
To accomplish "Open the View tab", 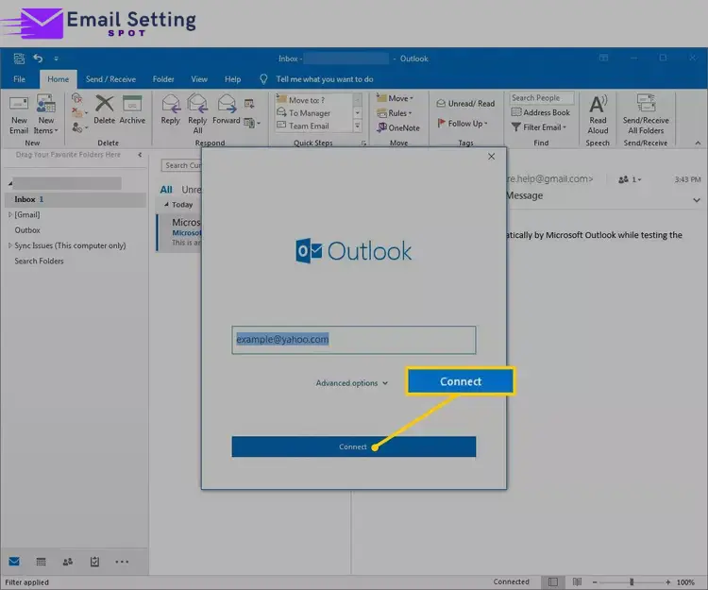I will [199, 79].
